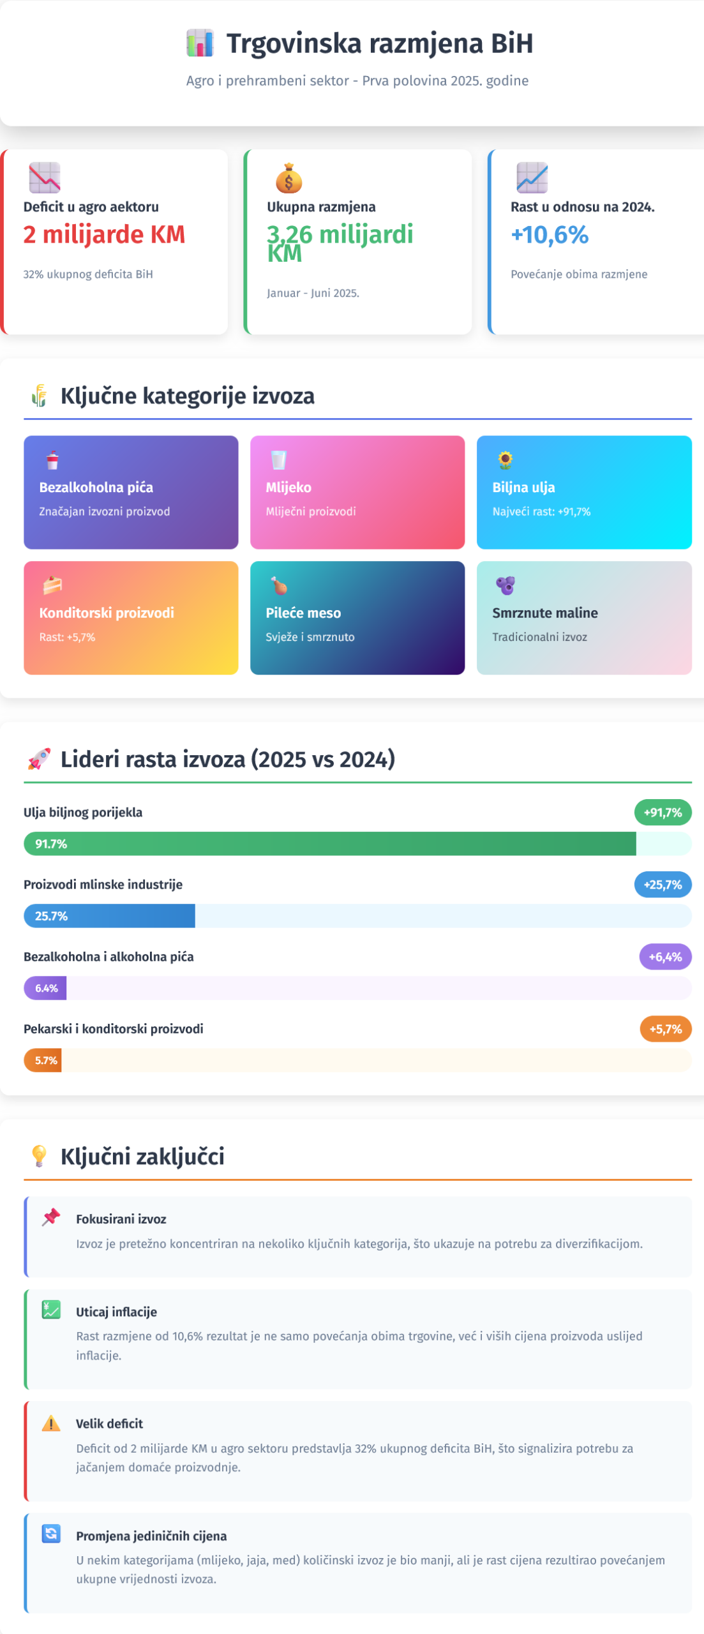This screenshot has width=704, height=1634.
Task: Click the green chart icon by Uticaj inflacije
Action: (51, 1310)
